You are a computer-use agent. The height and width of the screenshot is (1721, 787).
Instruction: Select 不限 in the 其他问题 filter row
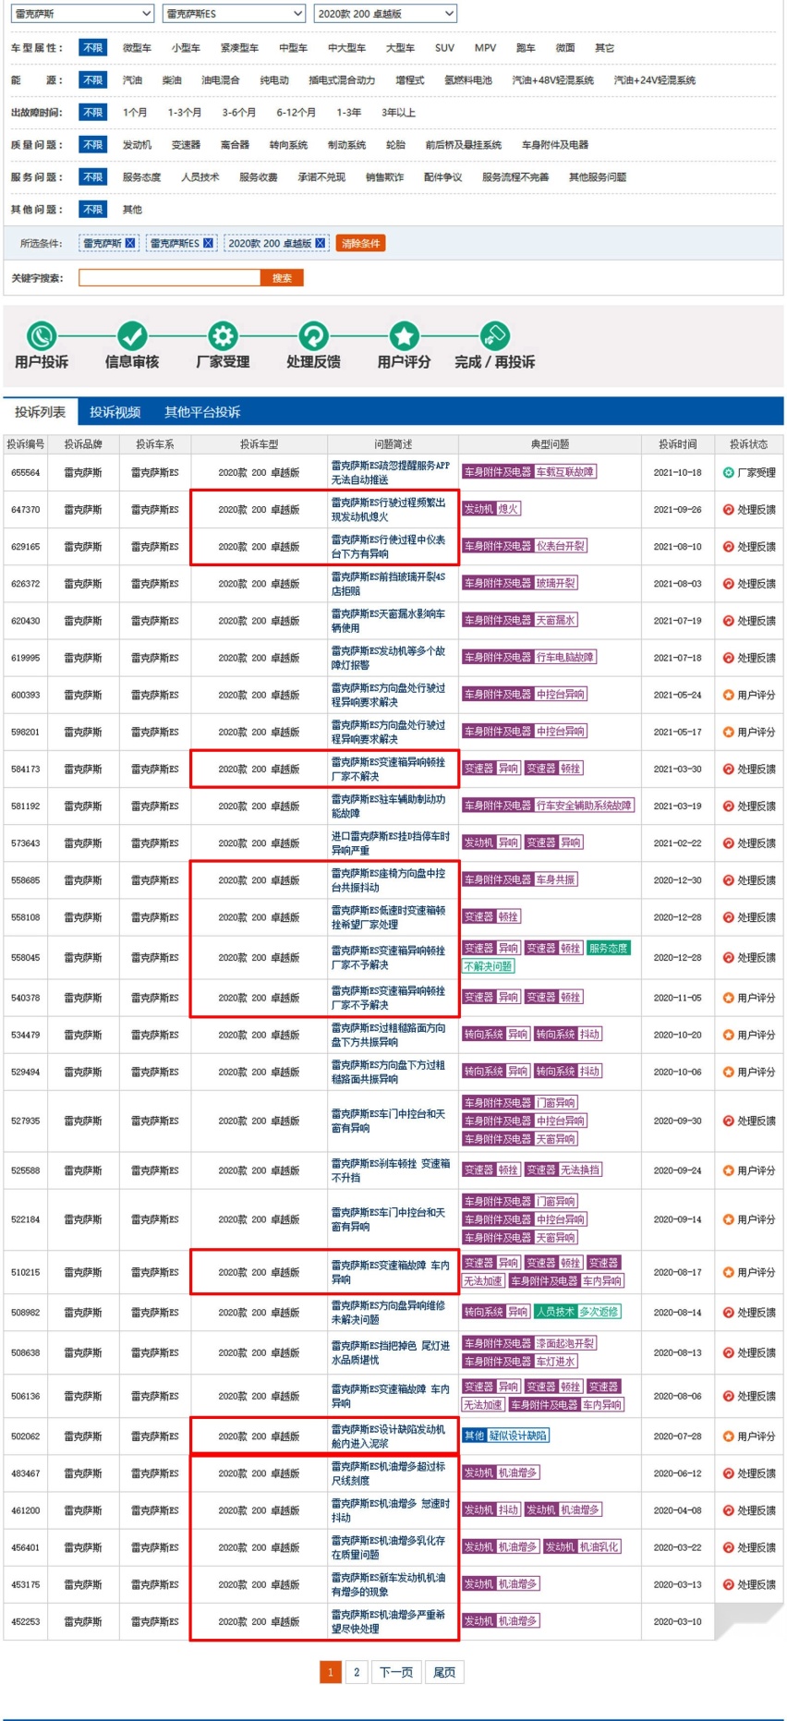click(x=92, y=210)
